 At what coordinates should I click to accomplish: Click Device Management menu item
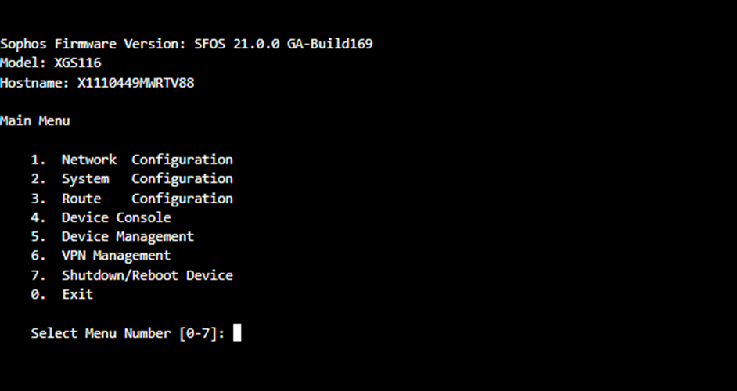pos(128,236)
